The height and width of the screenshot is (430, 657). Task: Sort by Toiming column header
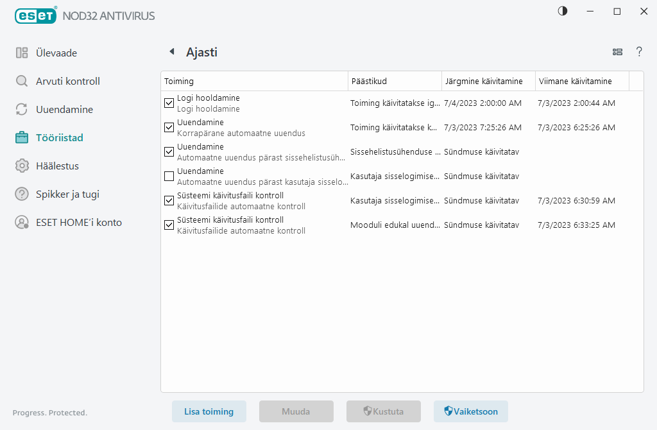pyautogui.click(x=253, y=82)
